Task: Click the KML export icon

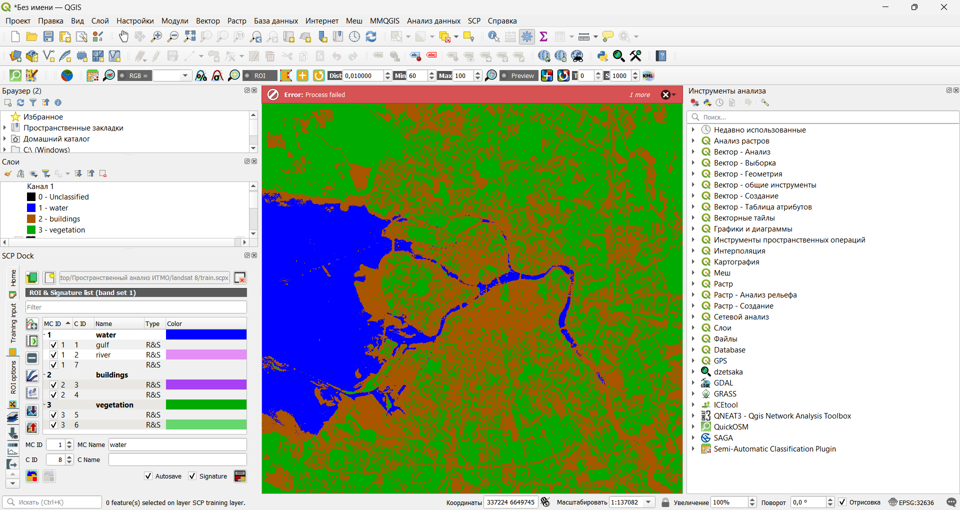Action: click(x=648, y=75)
